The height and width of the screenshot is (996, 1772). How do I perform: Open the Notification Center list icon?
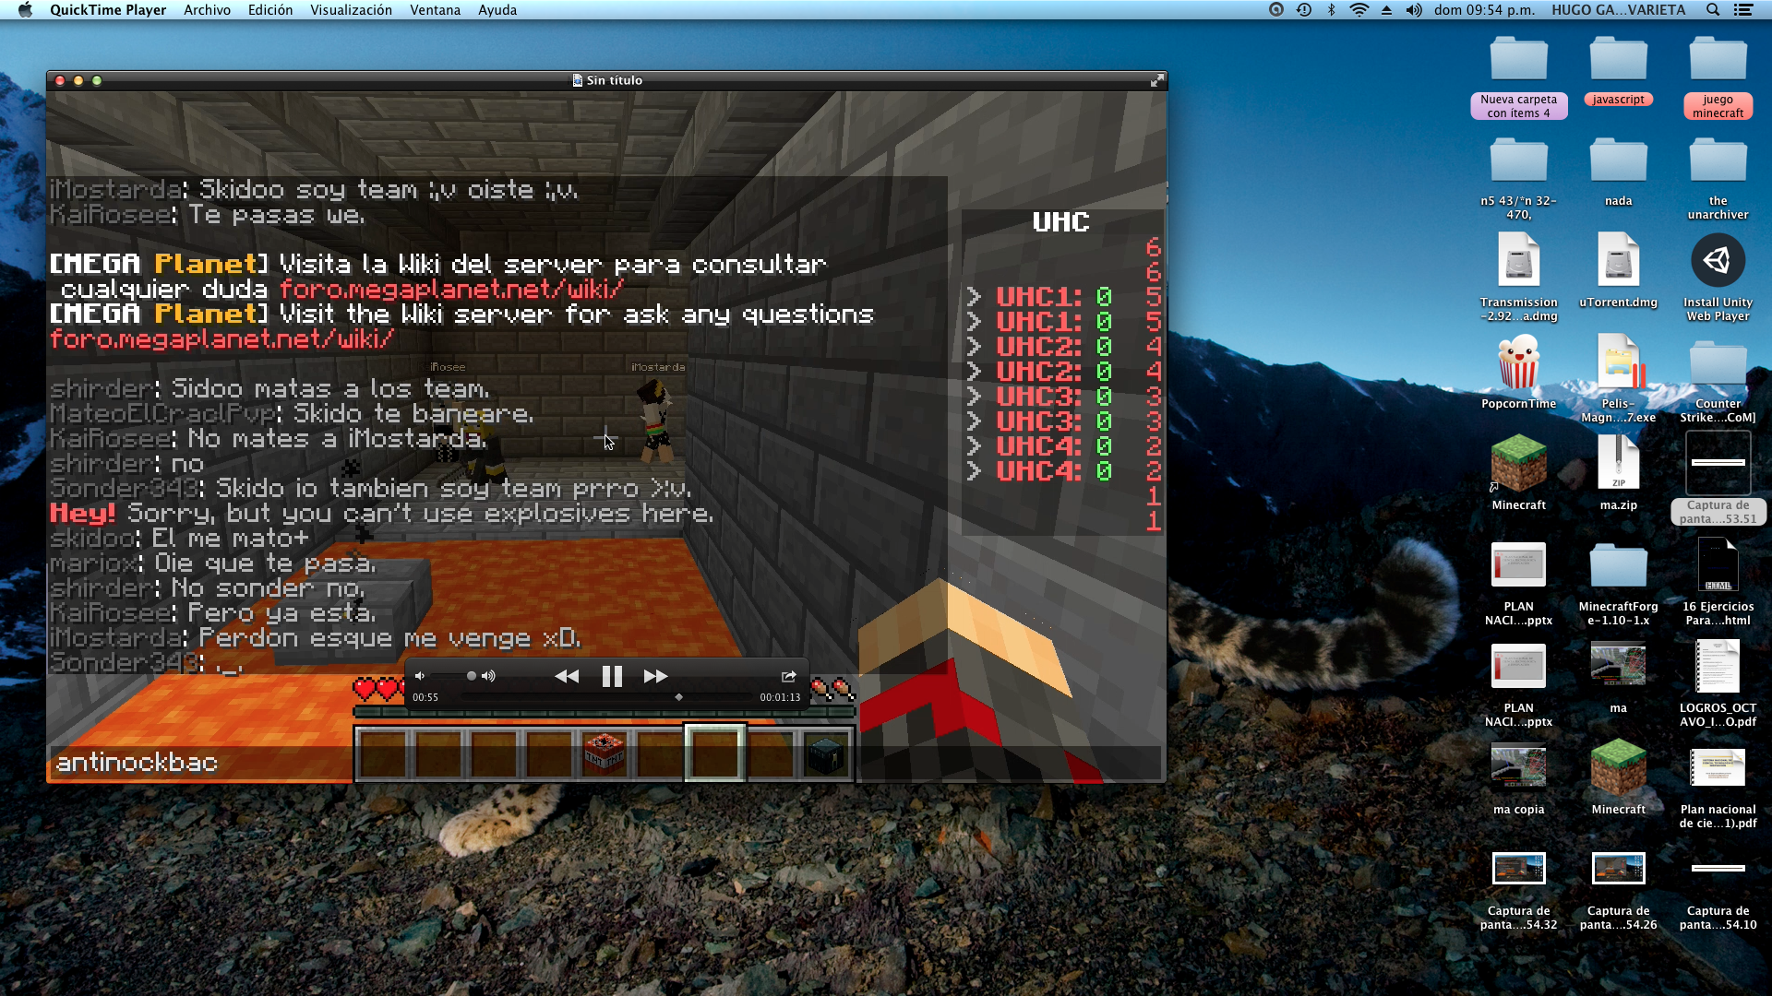coord(1743,10)
